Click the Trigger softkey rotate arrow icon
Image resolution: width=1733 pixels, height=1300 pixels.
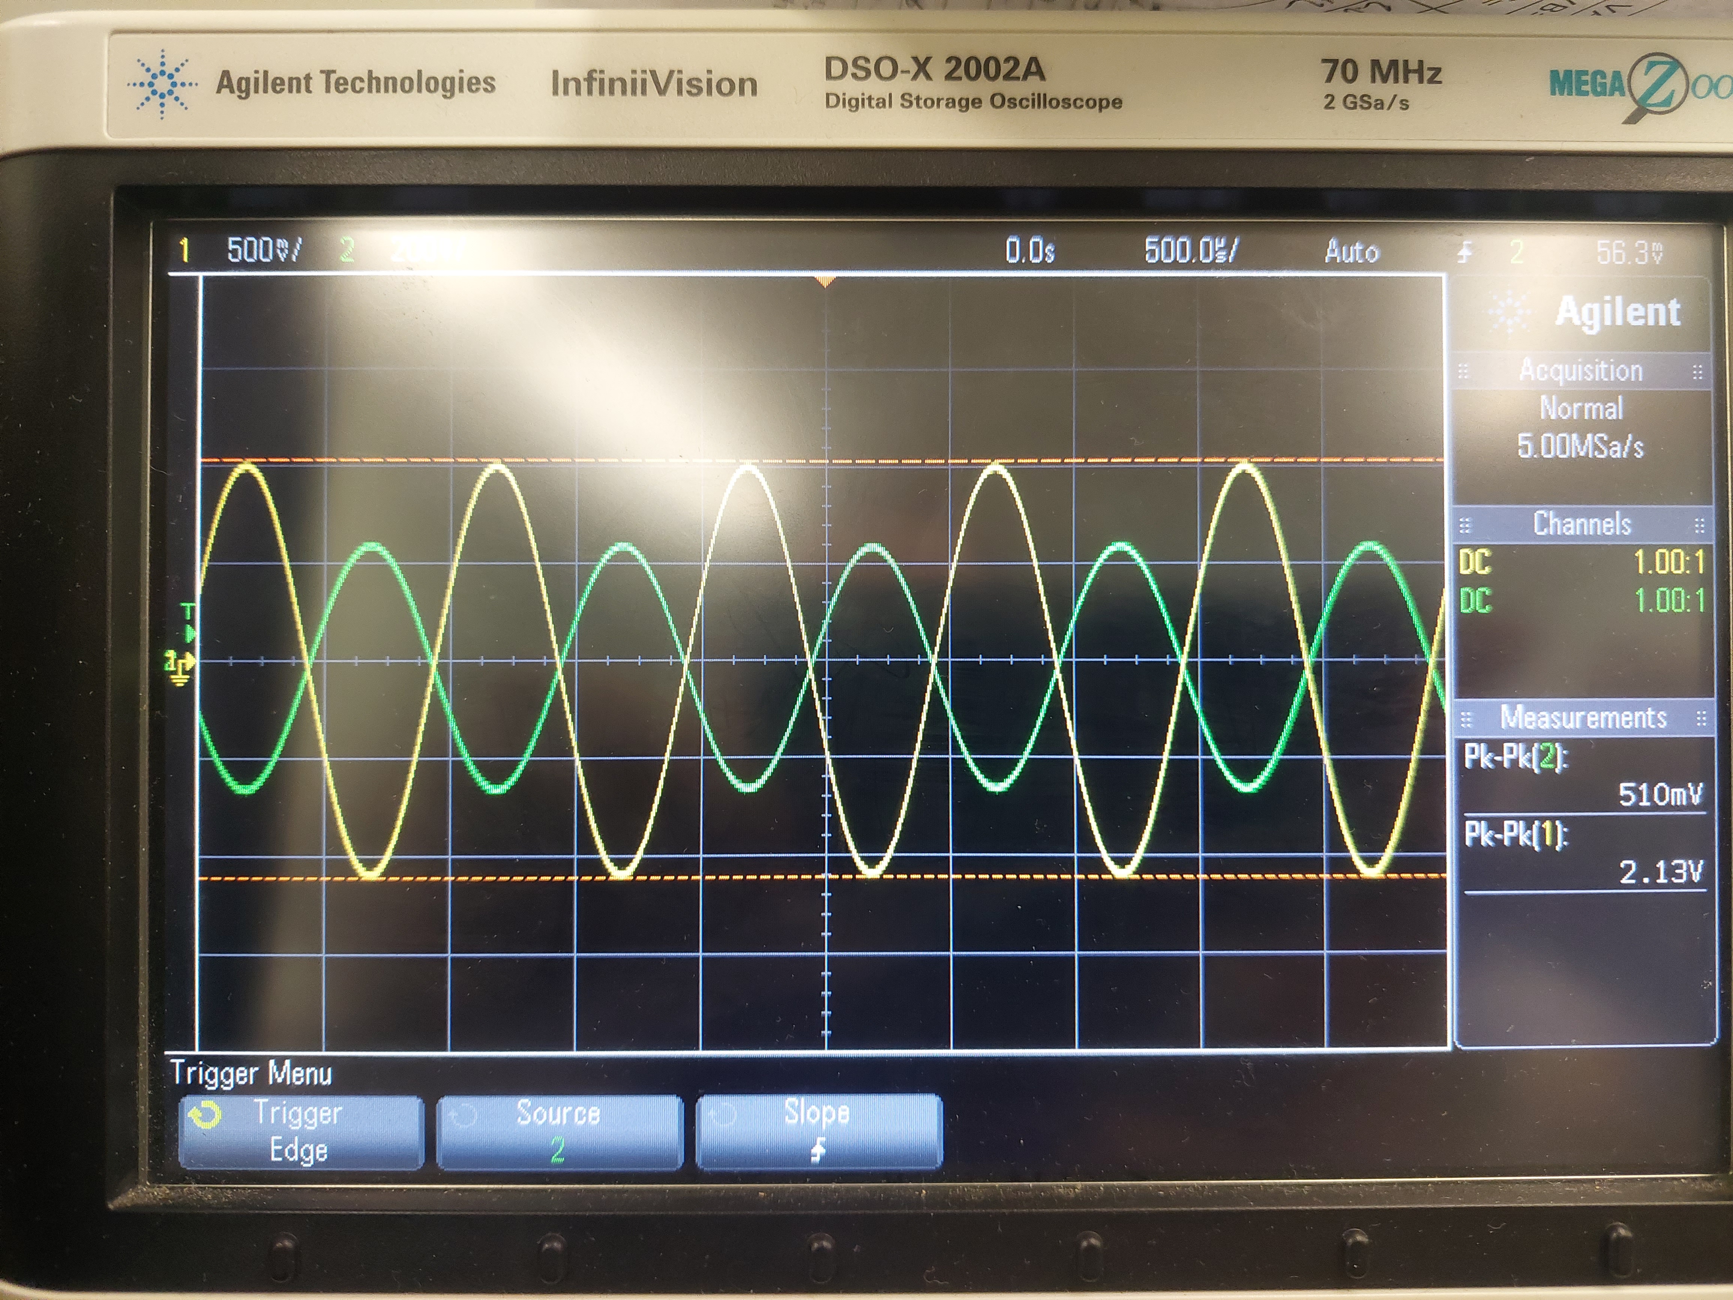tap(205, 1114)
